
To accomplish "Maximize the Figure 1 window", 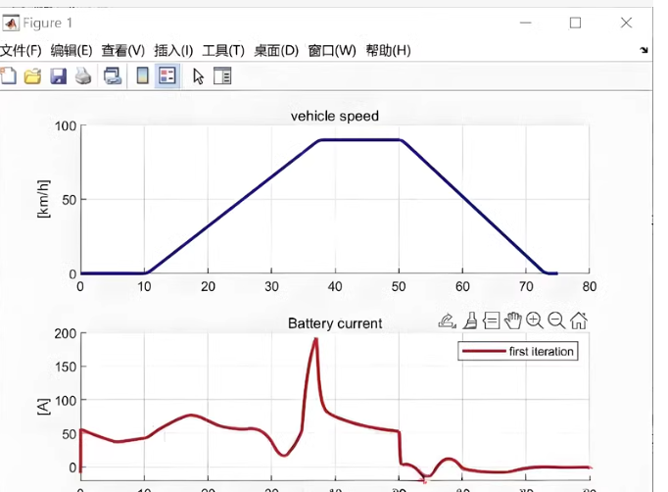I will [x=576, y=23].
